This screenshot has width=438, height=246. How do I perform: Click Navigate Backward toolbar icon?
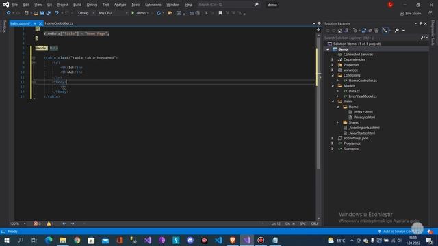[9, 13]
